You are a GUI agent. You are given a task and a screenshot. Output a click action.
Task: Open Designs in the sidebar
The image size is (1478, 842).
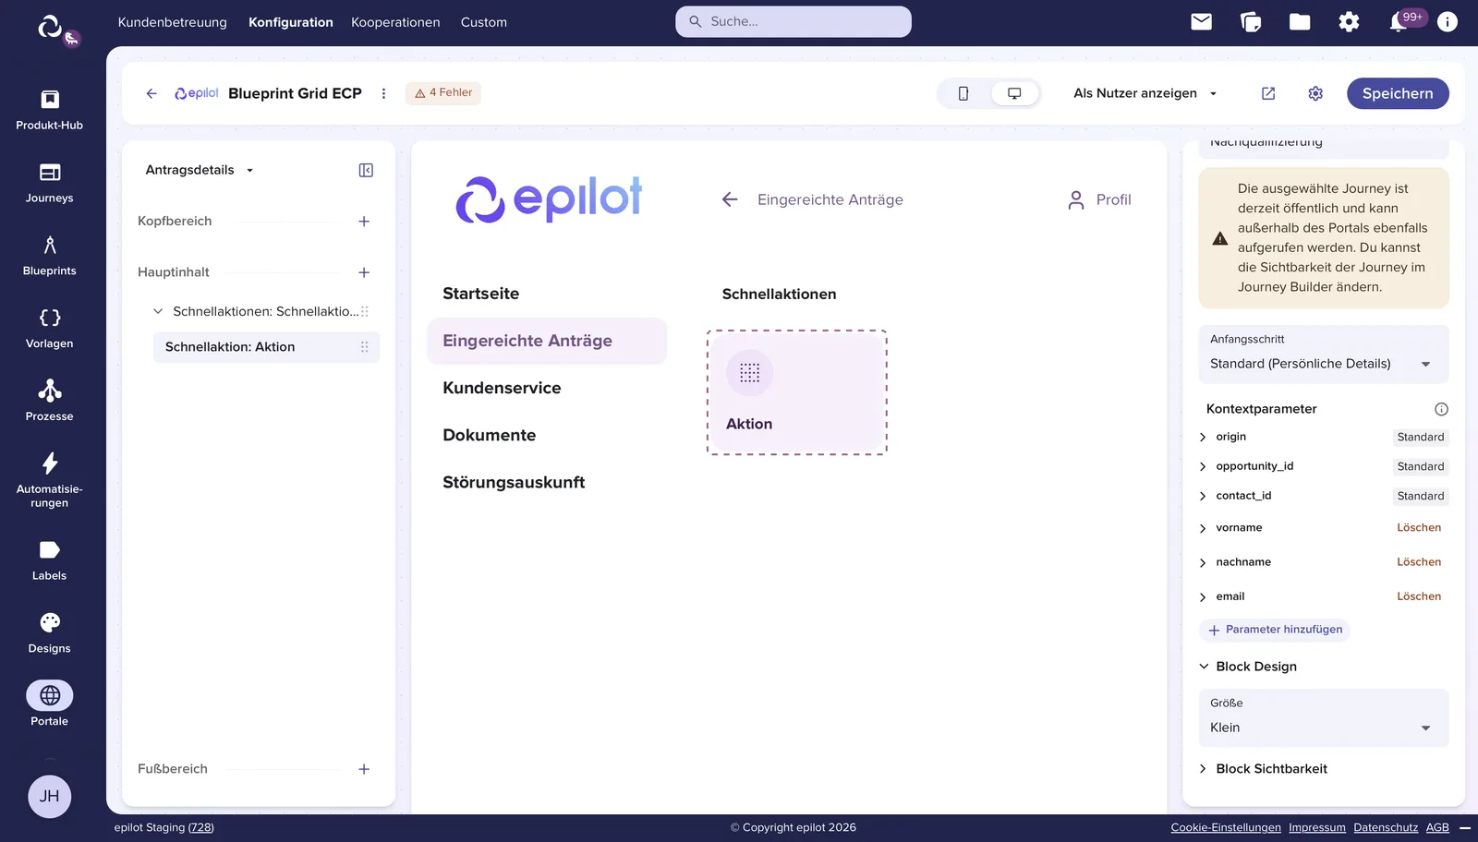tap(50, 633)
